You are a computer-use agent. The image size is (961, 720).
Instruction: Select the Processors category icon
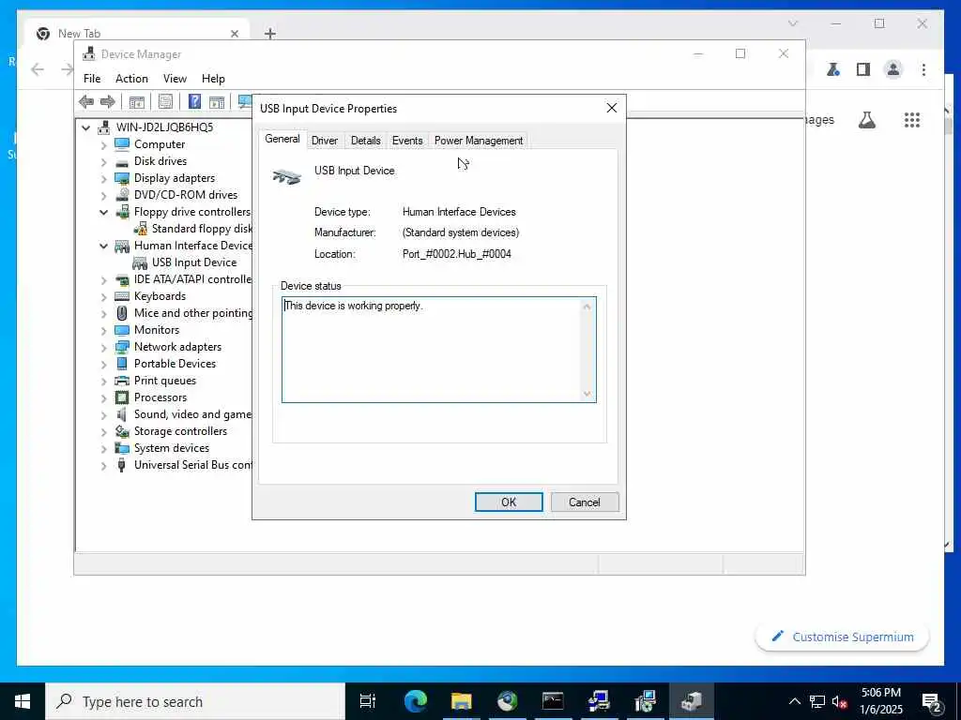tap(122, 397)
